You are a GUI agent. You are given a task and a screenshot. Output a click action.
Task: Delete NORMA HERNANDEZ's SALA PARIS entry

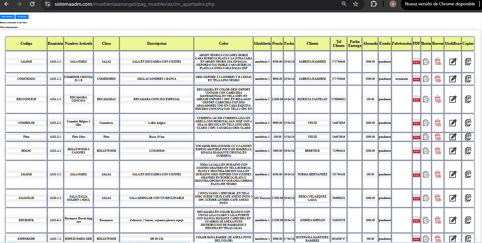pyautogui.click(x=438, y=174)
